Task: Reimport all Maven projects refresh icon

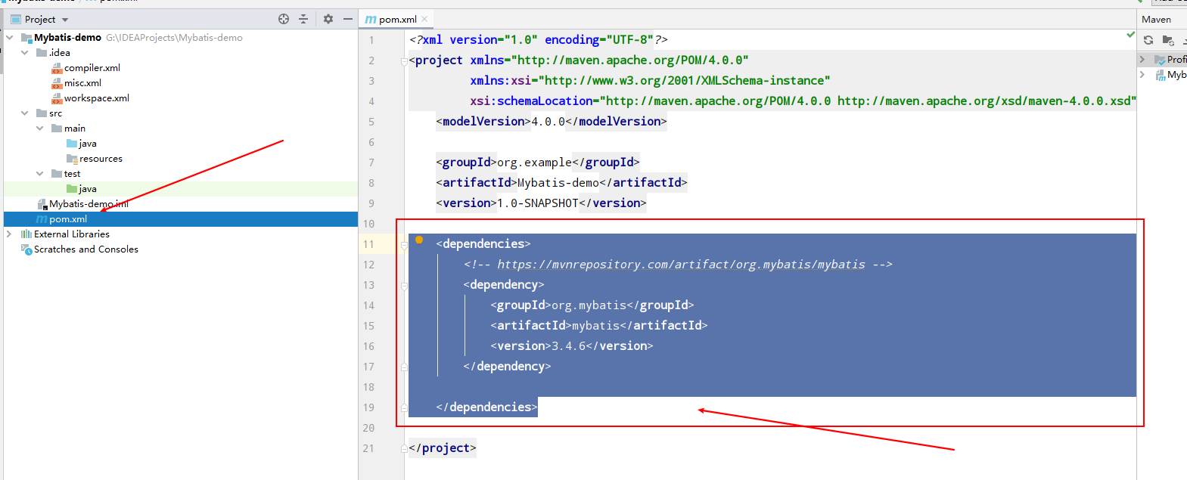Action: click(x=1148, y=40)
